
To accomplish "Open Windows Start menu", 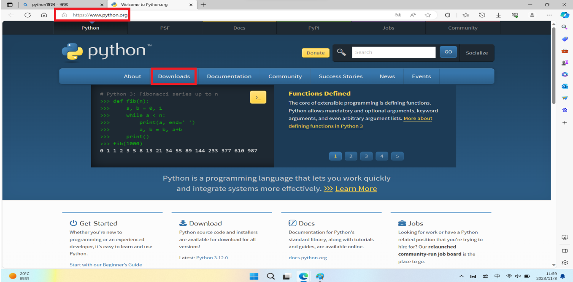I will point(254,277).
